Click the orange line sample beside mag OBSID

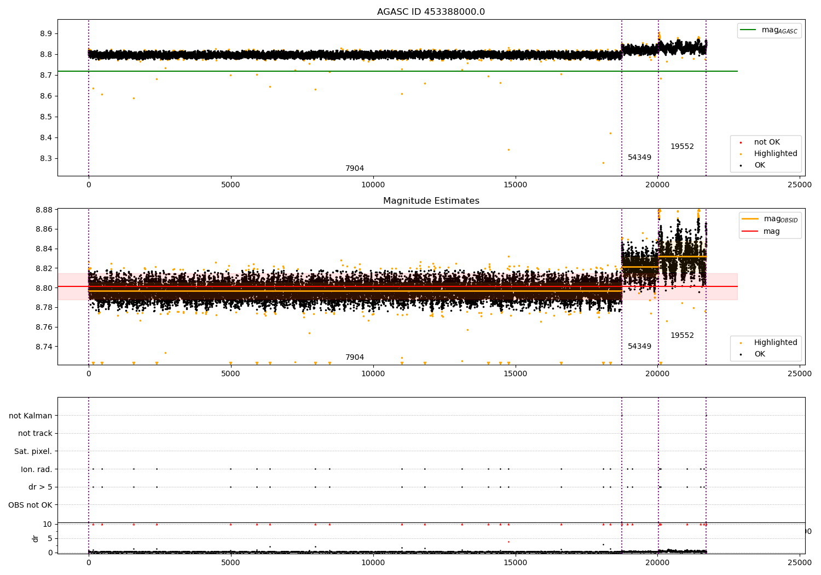(750, 219)
